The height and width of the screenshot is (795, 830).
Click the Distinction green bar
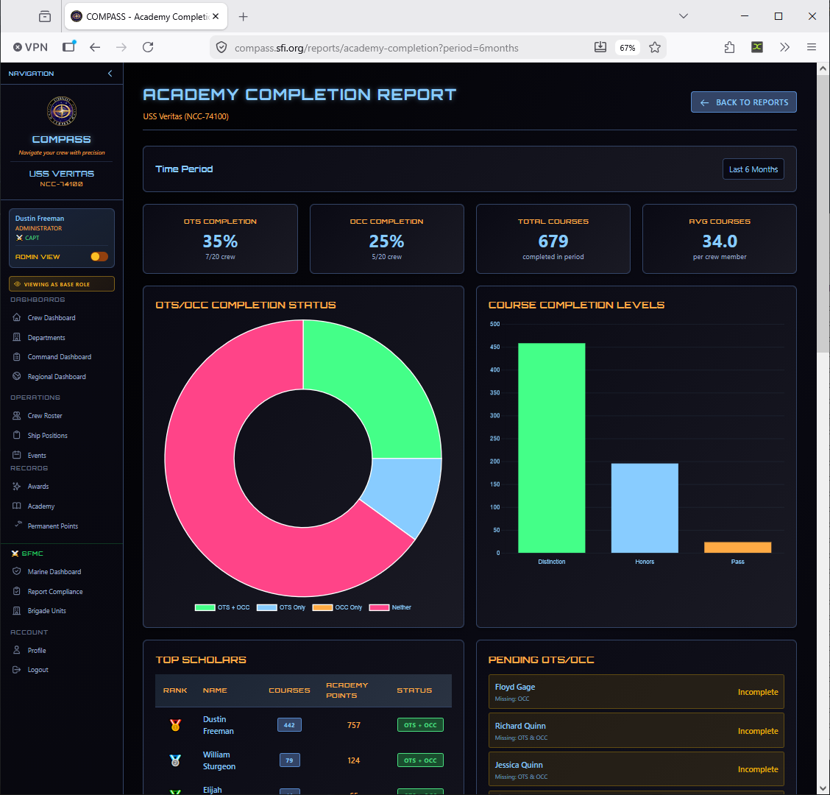552,448
